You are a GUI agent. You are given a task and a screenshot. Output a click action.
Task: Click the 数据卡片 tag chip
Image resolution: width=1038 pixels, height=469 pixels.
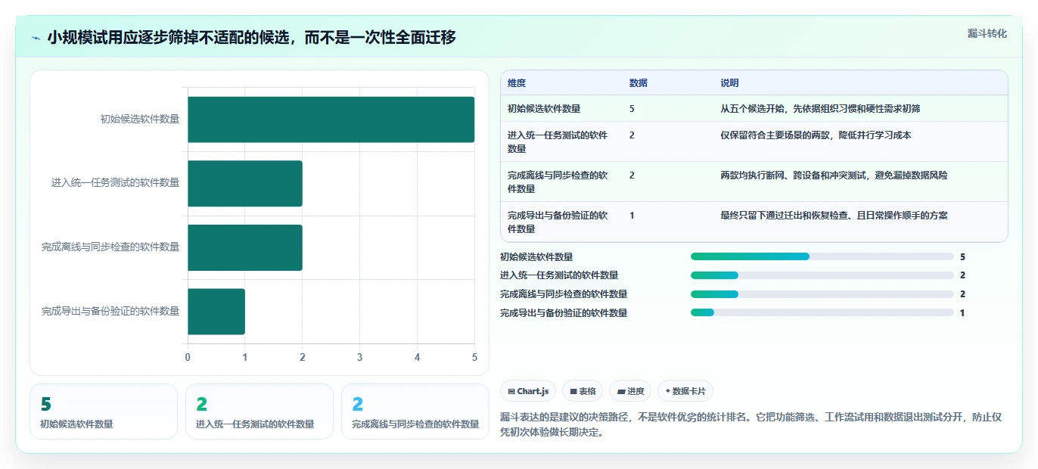(x=685, y=391)
